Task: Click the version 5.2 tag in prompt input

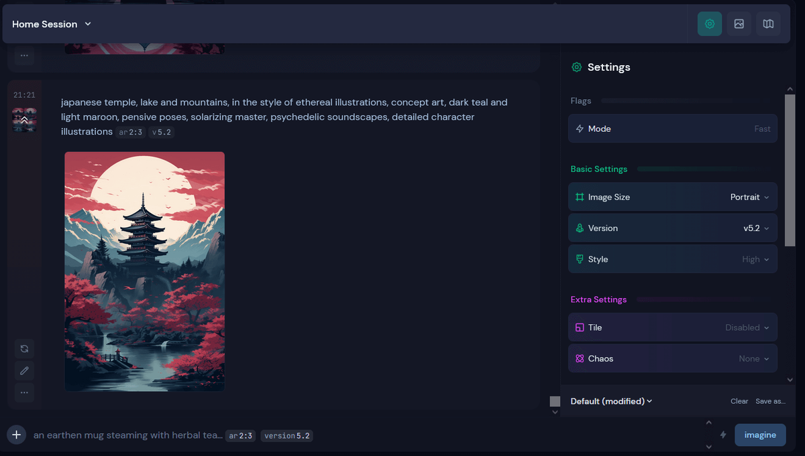Action: pyautogui.click(x=286, y=436)
